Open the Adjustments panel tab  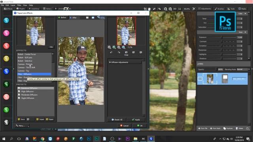tap(205, 9)
